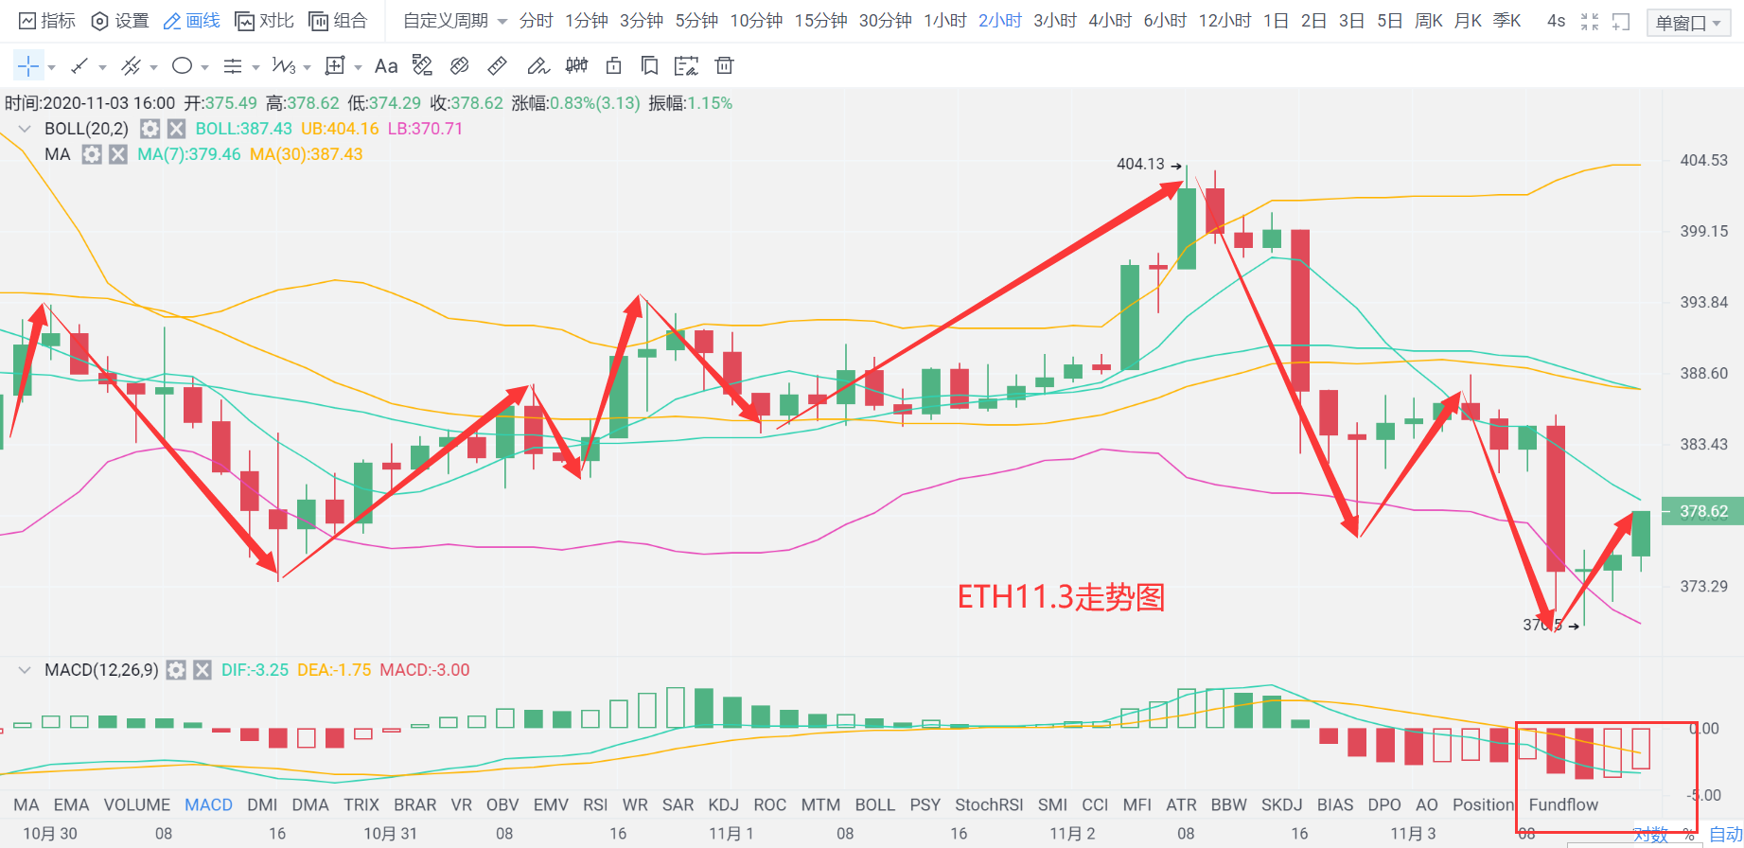Image resolution: width=1744 pixels, height=848 pixels.
Task: Select the Aa text annotation tool
Action: click(386, 66)
